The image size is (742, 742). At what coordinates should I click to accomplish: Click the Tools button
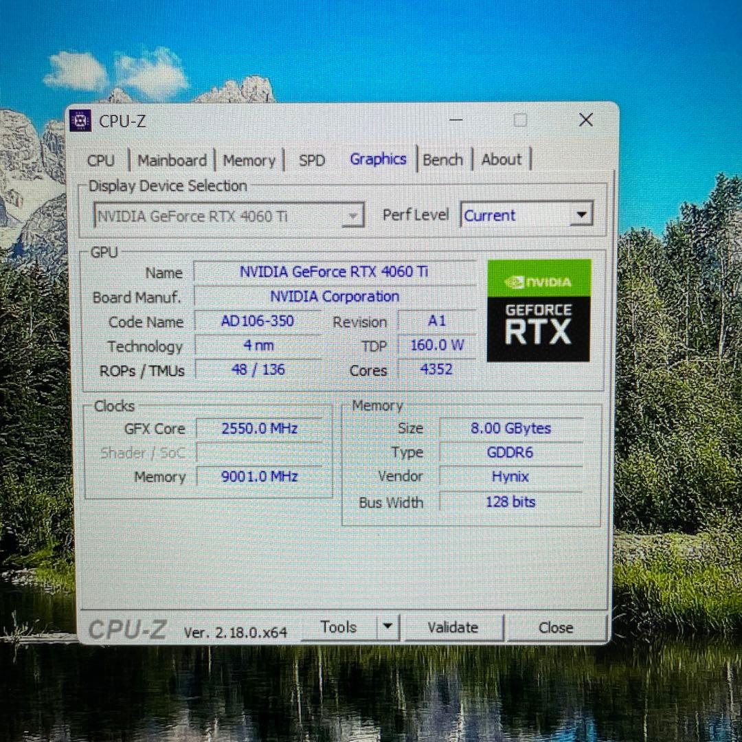pos(338,627)
